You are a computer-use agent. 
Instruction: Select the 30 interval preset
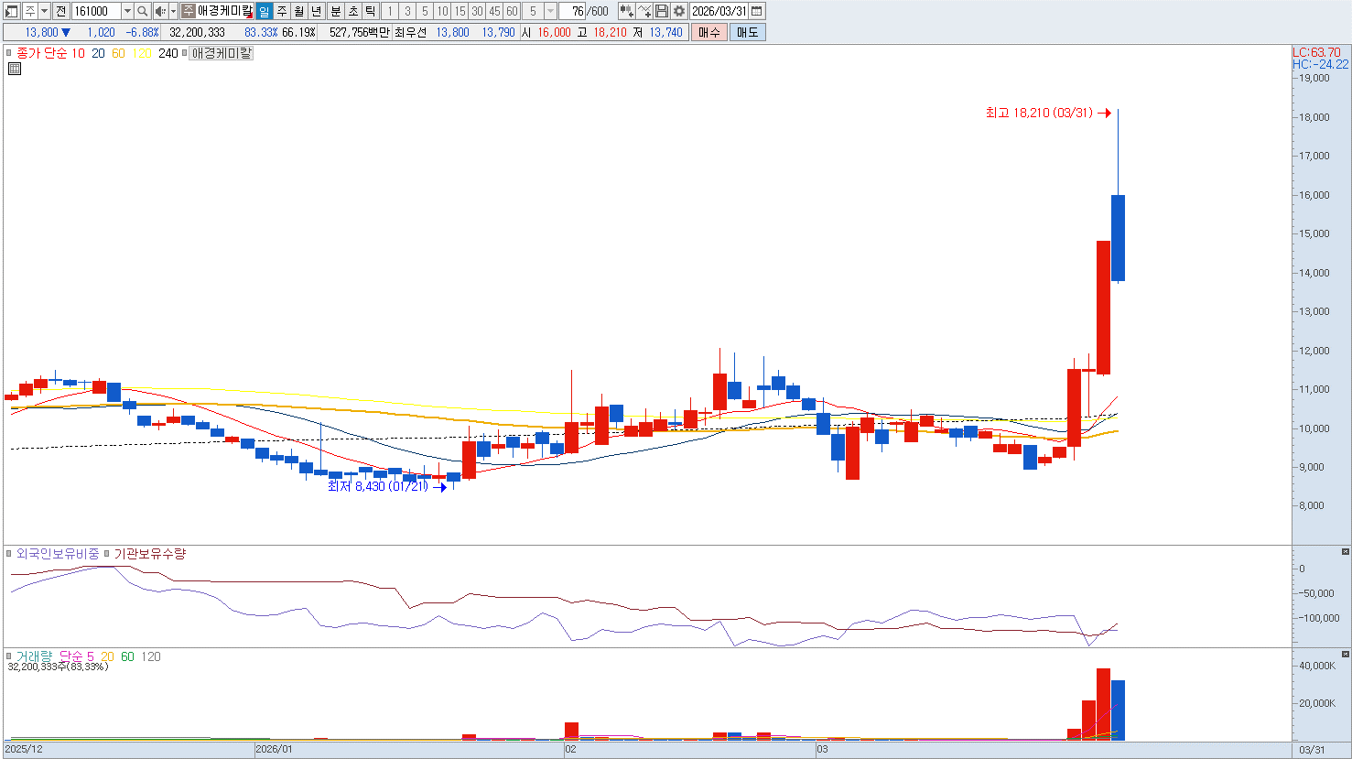477,11
